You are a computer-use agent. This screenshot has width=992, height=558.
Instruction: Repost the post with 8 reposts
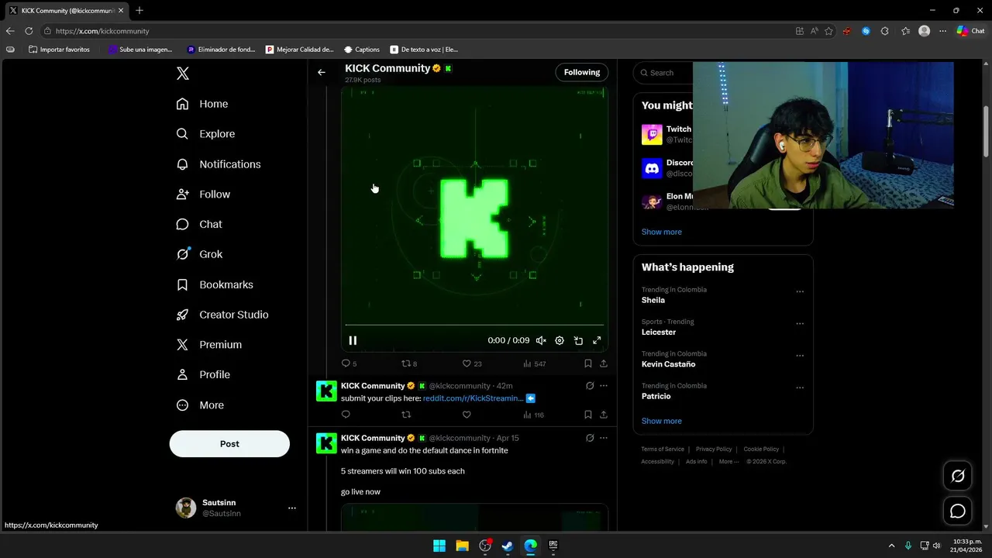coord(408,363)
